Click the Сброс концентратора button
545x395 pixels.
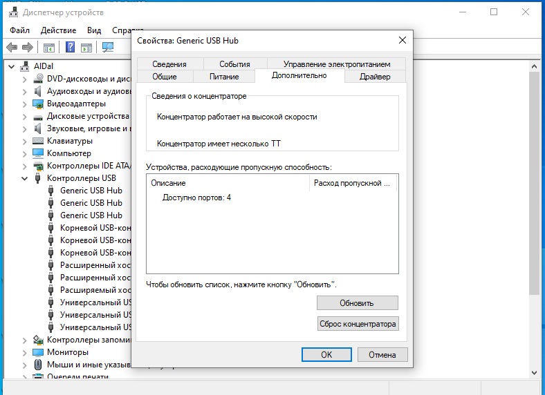(x=358, y=323)
